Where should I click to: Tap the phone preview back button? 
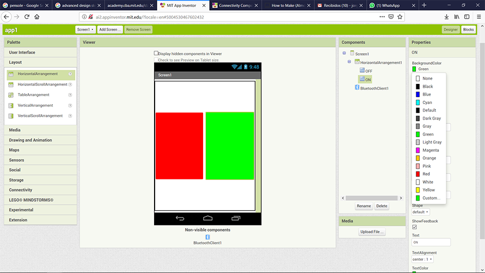pos(180,218)
